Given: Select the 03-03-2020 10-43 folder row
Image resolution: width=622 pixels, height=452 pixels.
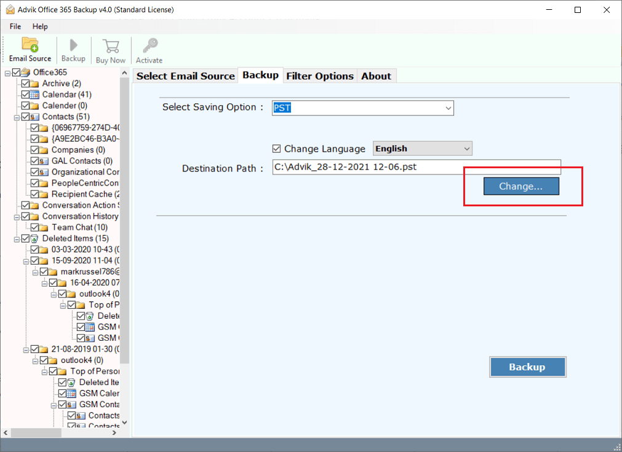Looking at the screenshot, I should click(x=85, y=249).
